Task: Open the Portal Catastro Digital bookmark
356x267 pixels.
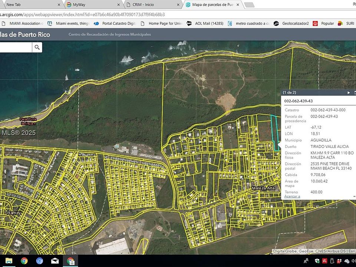Action: pyautogui.click(x=116, y=23)
